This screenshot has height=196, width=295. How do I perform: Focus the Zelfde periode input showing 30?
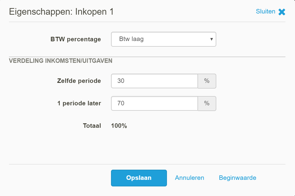tap(154, 81)
